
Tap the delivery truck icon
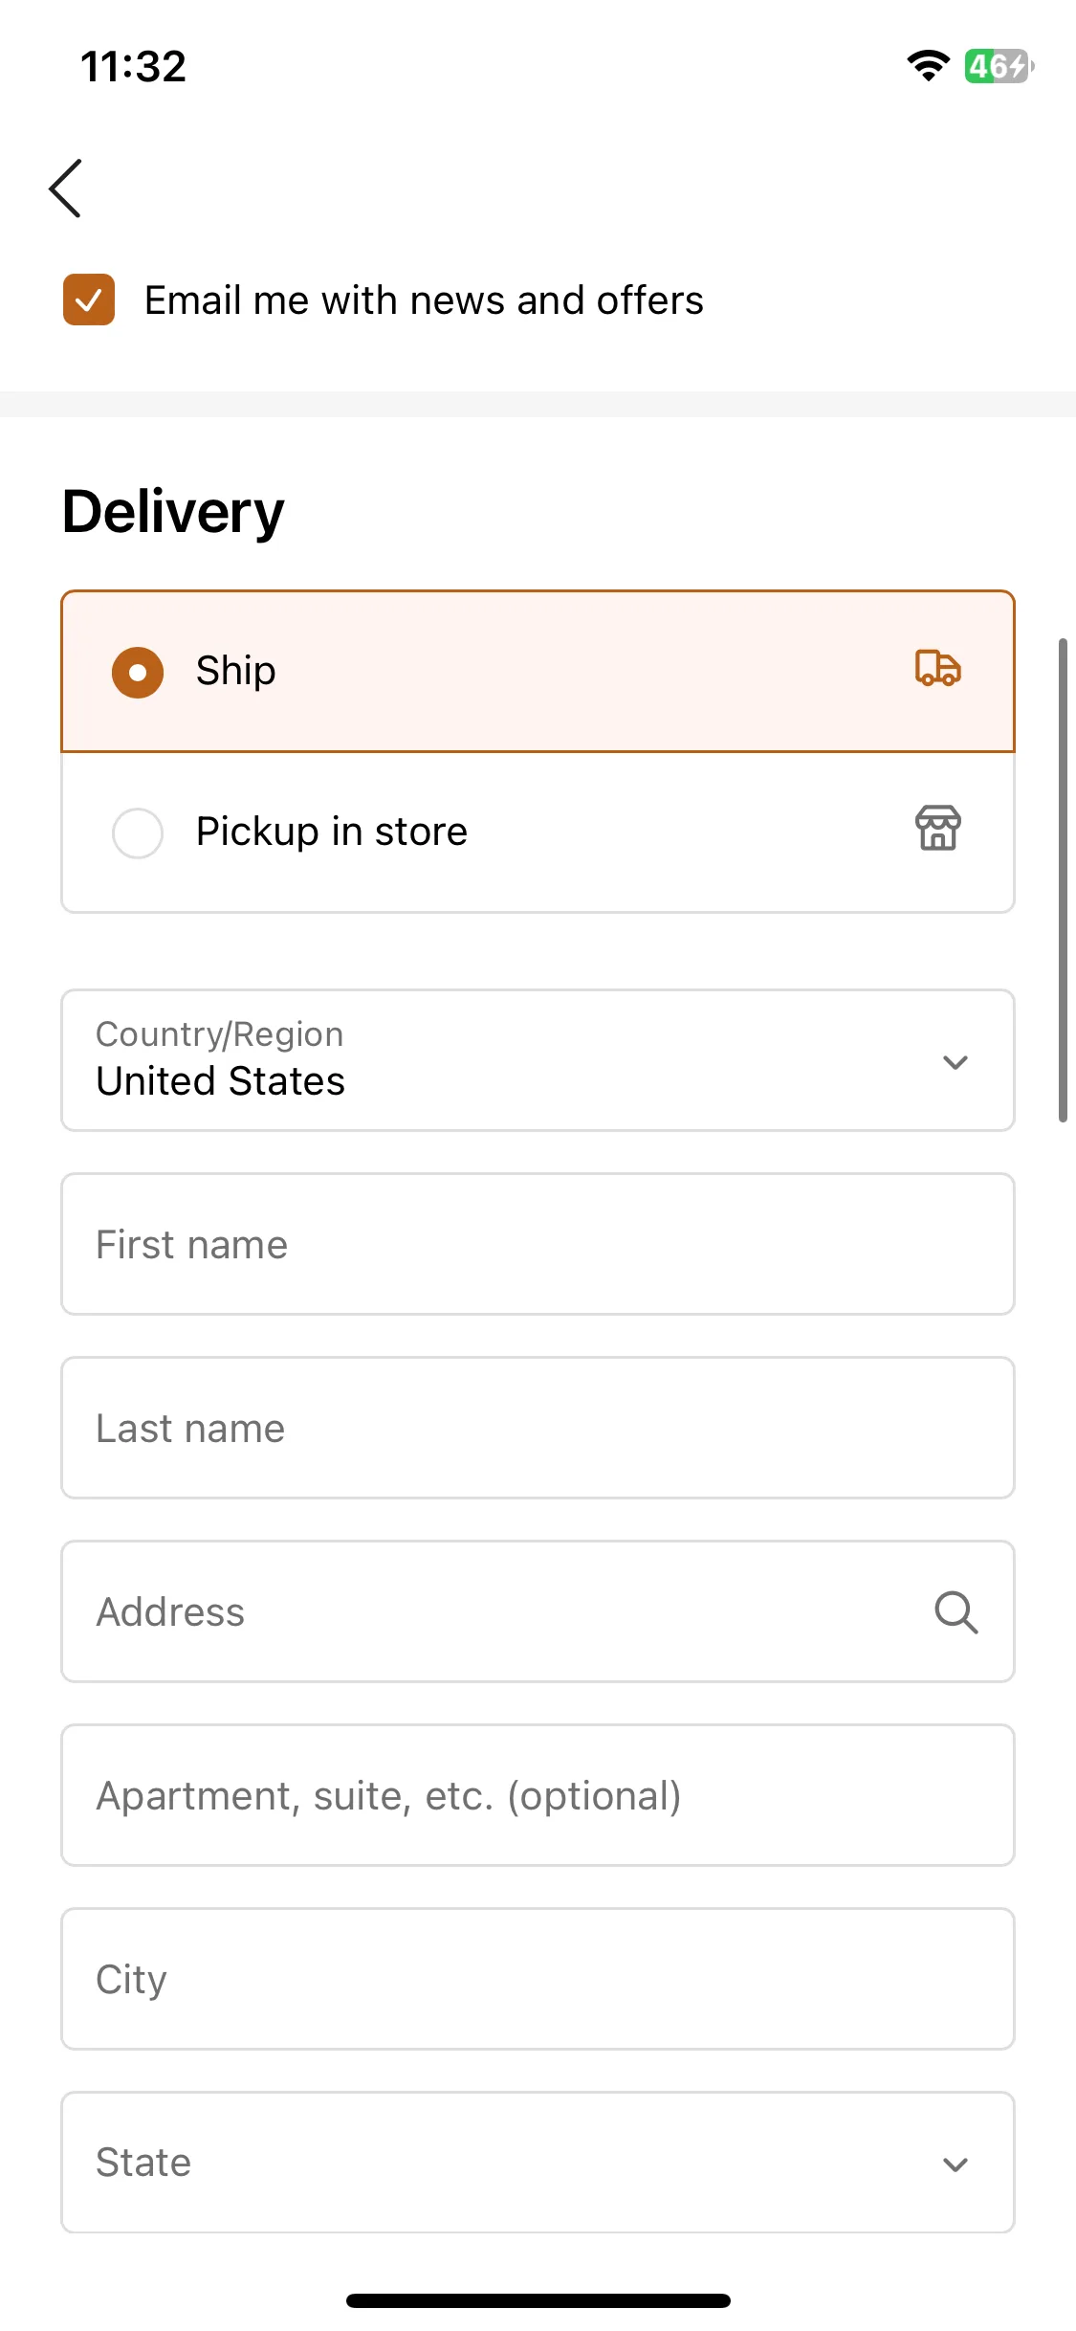pos(937,668)
